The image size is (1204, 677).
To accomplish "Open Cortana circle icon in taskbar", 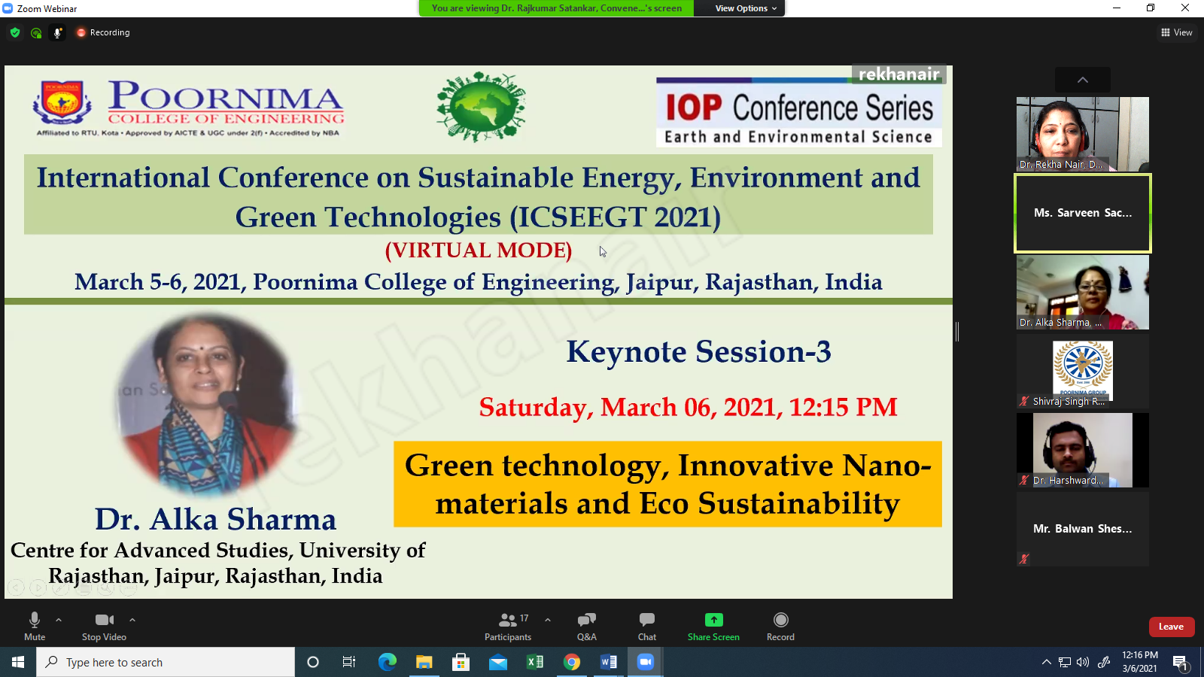I will click(313, 662).
